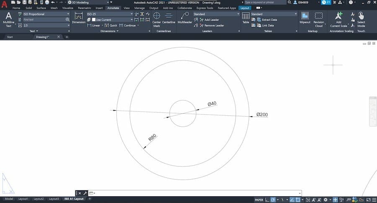377x203 pixels.
Task: Insert a Center Mark
Action: tap(157, 19)
